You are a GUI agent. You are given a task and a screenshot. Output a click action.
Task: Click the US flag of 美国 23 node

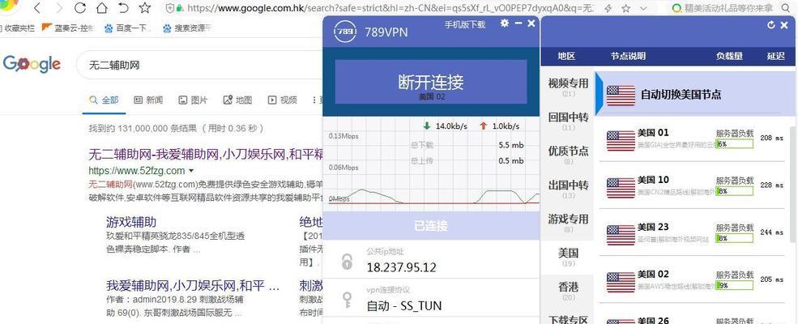[x=621, y=236]
